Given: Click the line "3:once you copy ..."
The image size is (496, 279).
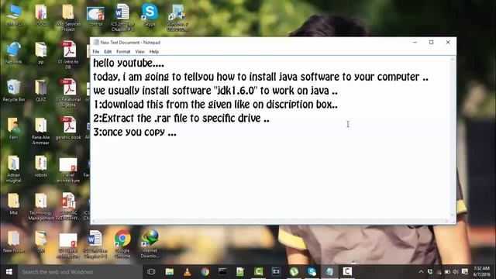Looking at the screenshot, I should [135, 132].
